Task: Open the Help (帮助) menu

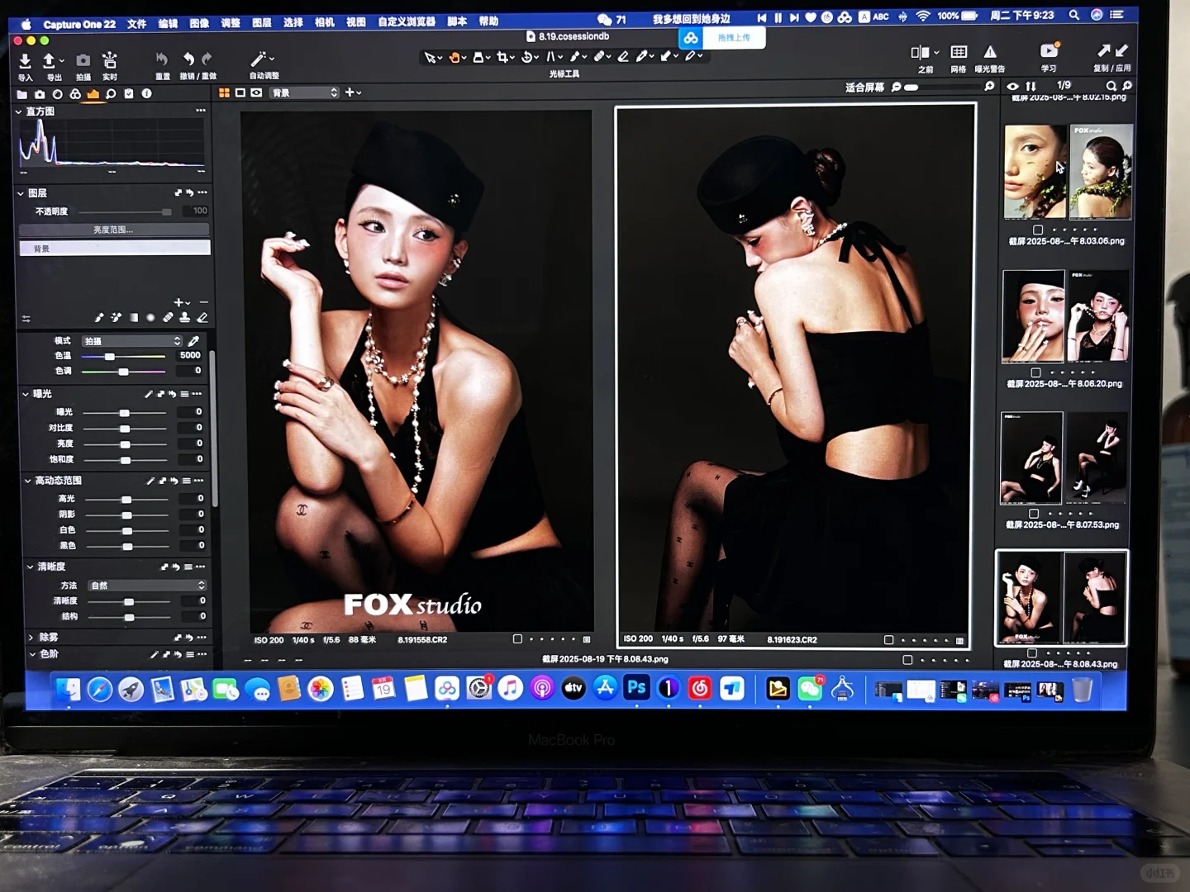Action: (488, 21)
